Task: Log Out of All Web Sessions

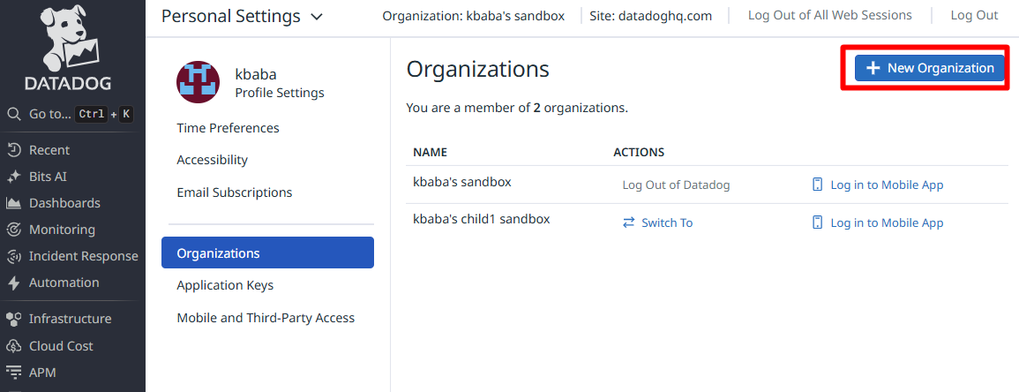Action: pos(829,15)
